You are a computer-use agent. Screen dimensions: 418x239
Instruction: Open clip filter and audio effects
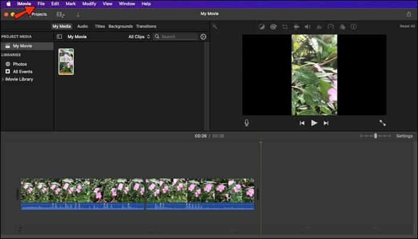[x=342, y=27]
